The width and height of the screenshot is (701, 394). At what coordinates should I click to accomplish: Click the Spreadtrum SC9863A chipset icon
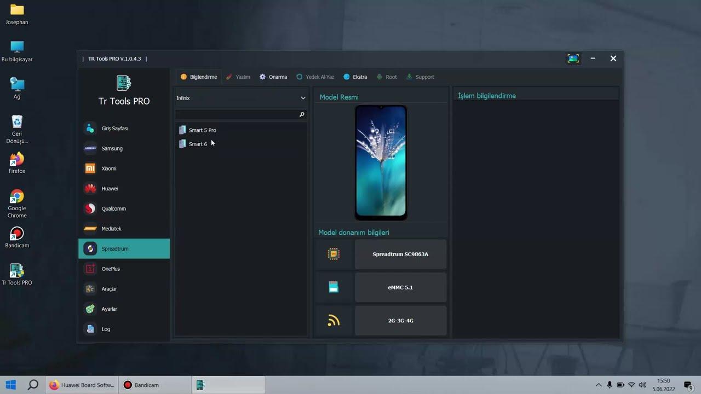coord(334,254)
